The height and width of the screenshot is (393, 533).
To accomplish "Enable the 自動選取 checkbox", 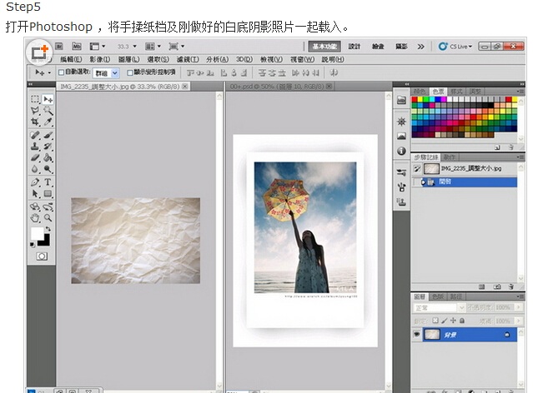I will coord(61,72).
